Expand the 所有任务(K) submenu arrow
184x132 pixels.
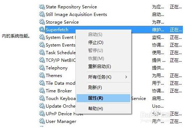click(126, 77)
